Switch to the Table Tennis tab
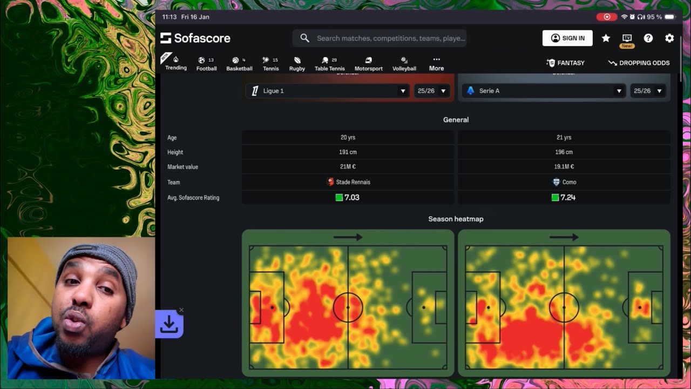The height and width of the screenshot is (389, 691). pos(329,64)
